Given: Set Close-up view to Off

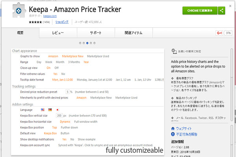Looking at the screenshot, I should coord(57,68).
